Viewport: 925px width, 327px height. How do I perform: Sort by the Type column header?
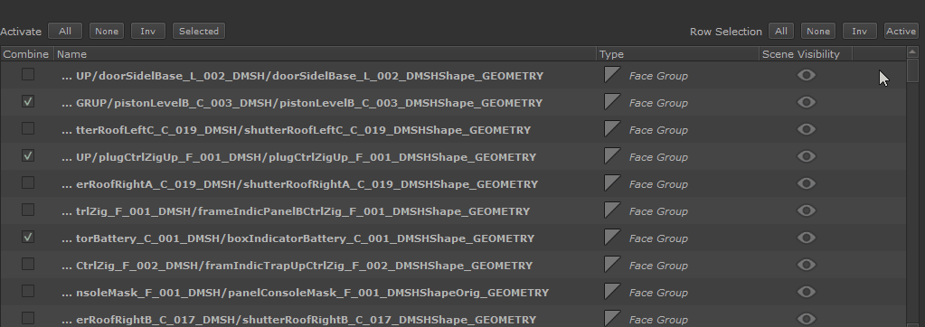pos(678,54)
